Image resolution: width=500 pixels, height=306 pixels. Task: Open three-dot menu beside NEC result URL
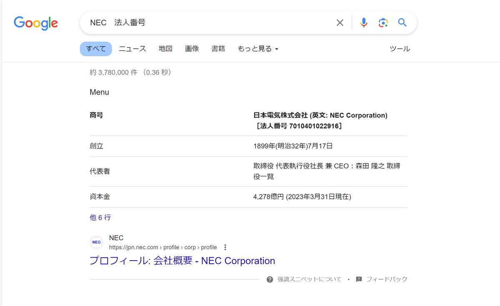(x=225, y=247)
